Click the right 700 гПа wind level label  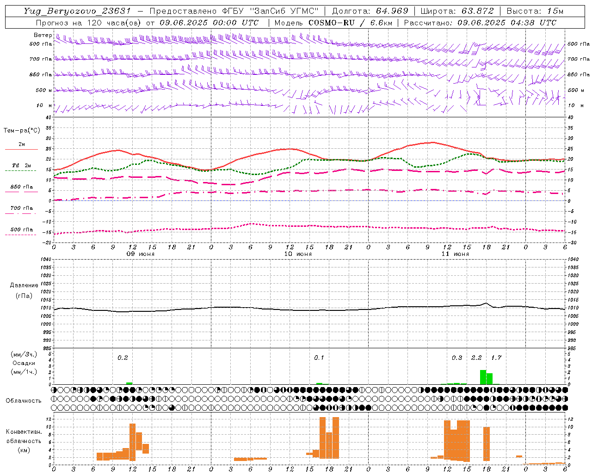tap(579, 59)
